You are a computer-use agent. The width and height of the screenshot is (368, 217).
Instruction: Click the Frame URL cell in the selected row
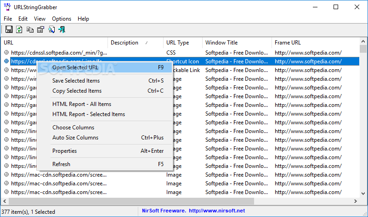308,61
